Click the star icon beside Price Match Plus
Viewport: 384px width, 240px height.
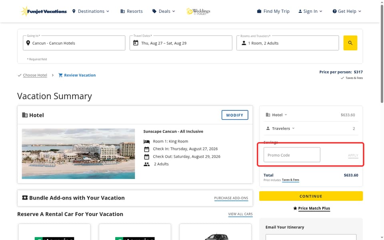click(295, 208)
